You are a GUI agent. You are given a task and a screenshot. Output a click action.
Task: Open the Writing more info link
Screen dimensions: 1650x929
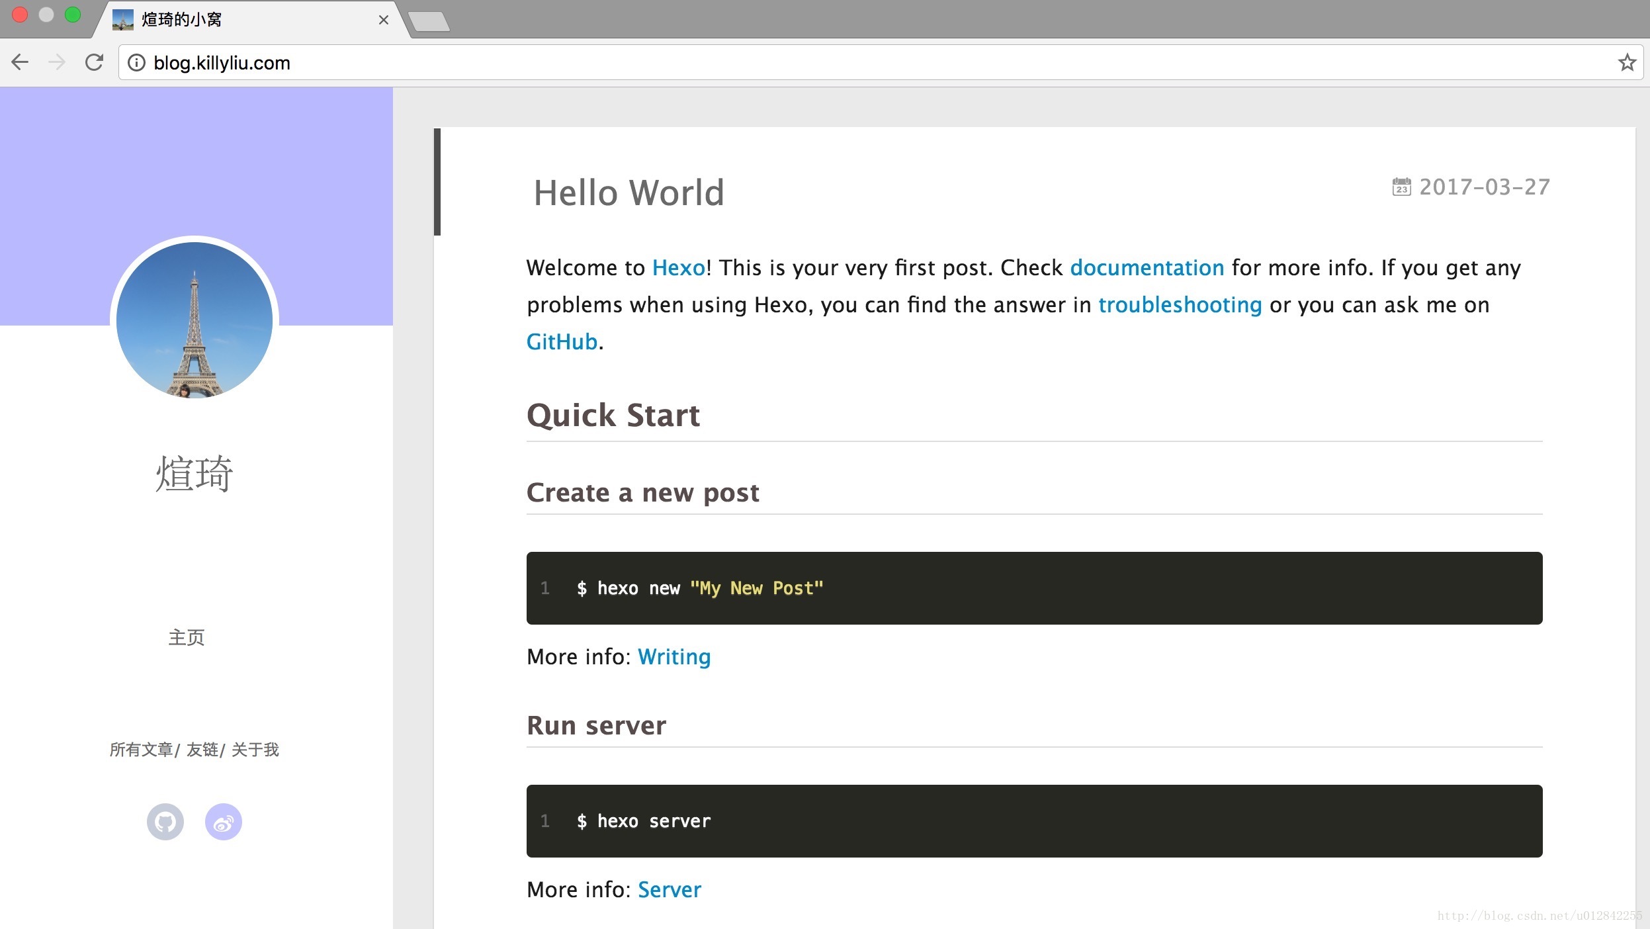674,656
